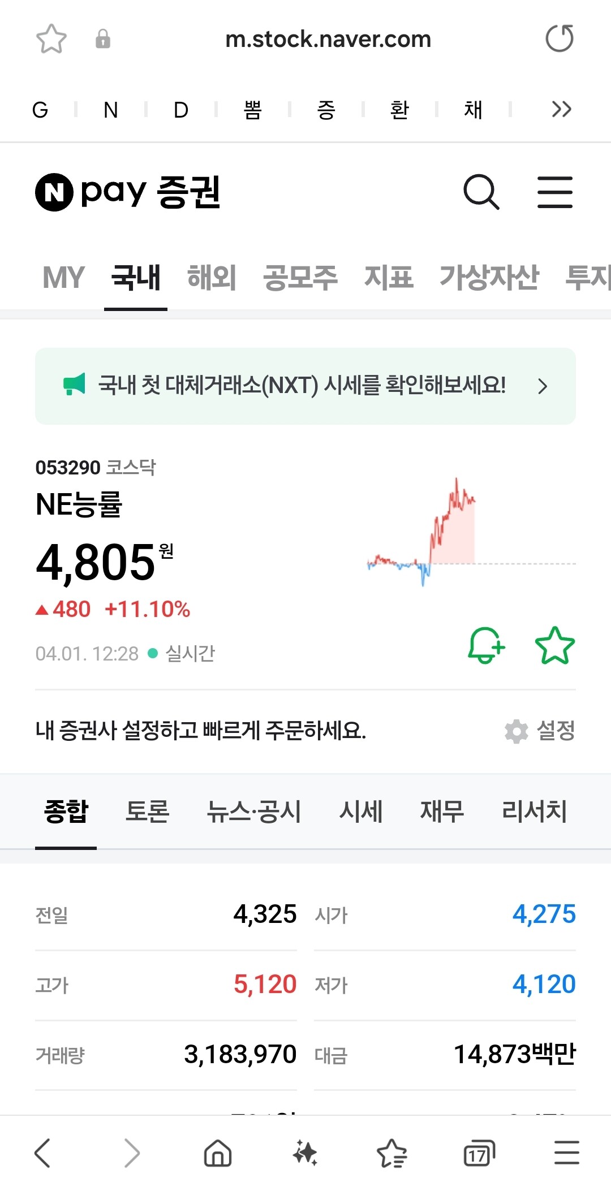Show the 17 open tabs
This screenshot has height=1191, width=611.
tap(479, 1154)
